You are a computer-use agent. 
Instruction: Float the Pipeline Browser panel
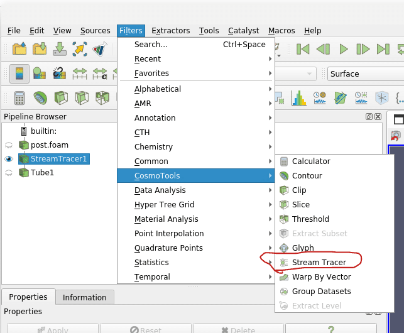click(x=369, y=117)
